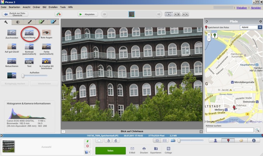This screenshot has height=156, width=263.
Task: Expand the add-to-album dropdown in the tray
Action: [x=87, y=152]
